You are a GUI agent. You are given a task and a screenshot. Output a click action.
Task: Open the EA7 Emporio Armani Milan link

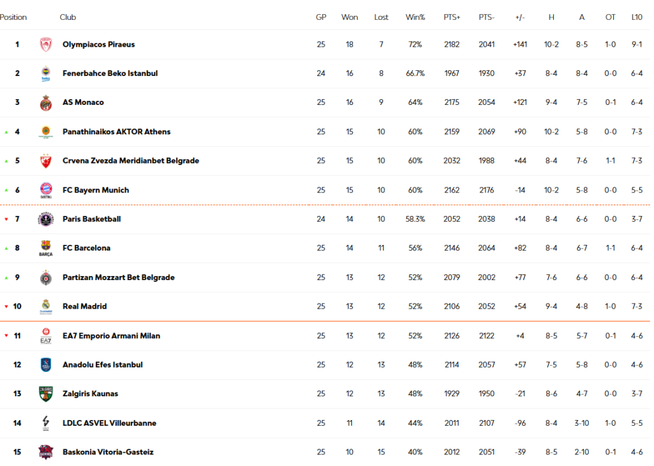(111, 336)
